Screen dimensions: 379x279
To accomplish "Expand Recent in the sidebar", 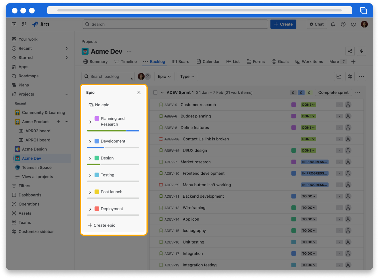I will point(67,48).
